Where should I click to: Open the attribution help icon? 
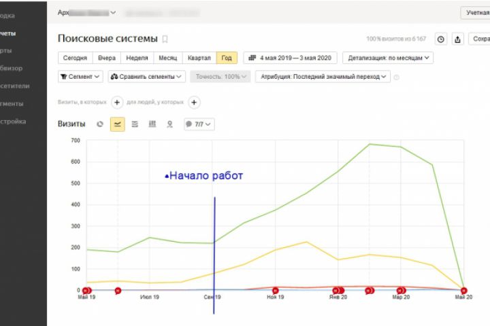pos(397,77)
